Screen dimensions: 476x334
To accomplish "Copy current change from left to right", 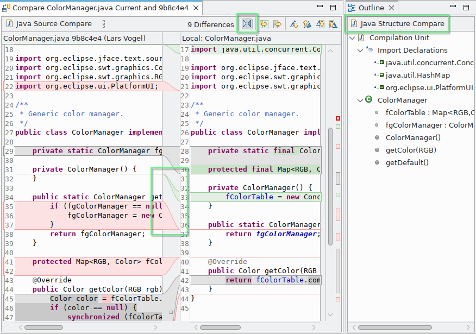I will [x=277, y=24].
